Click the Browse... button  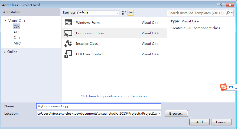tap(176, 114)
